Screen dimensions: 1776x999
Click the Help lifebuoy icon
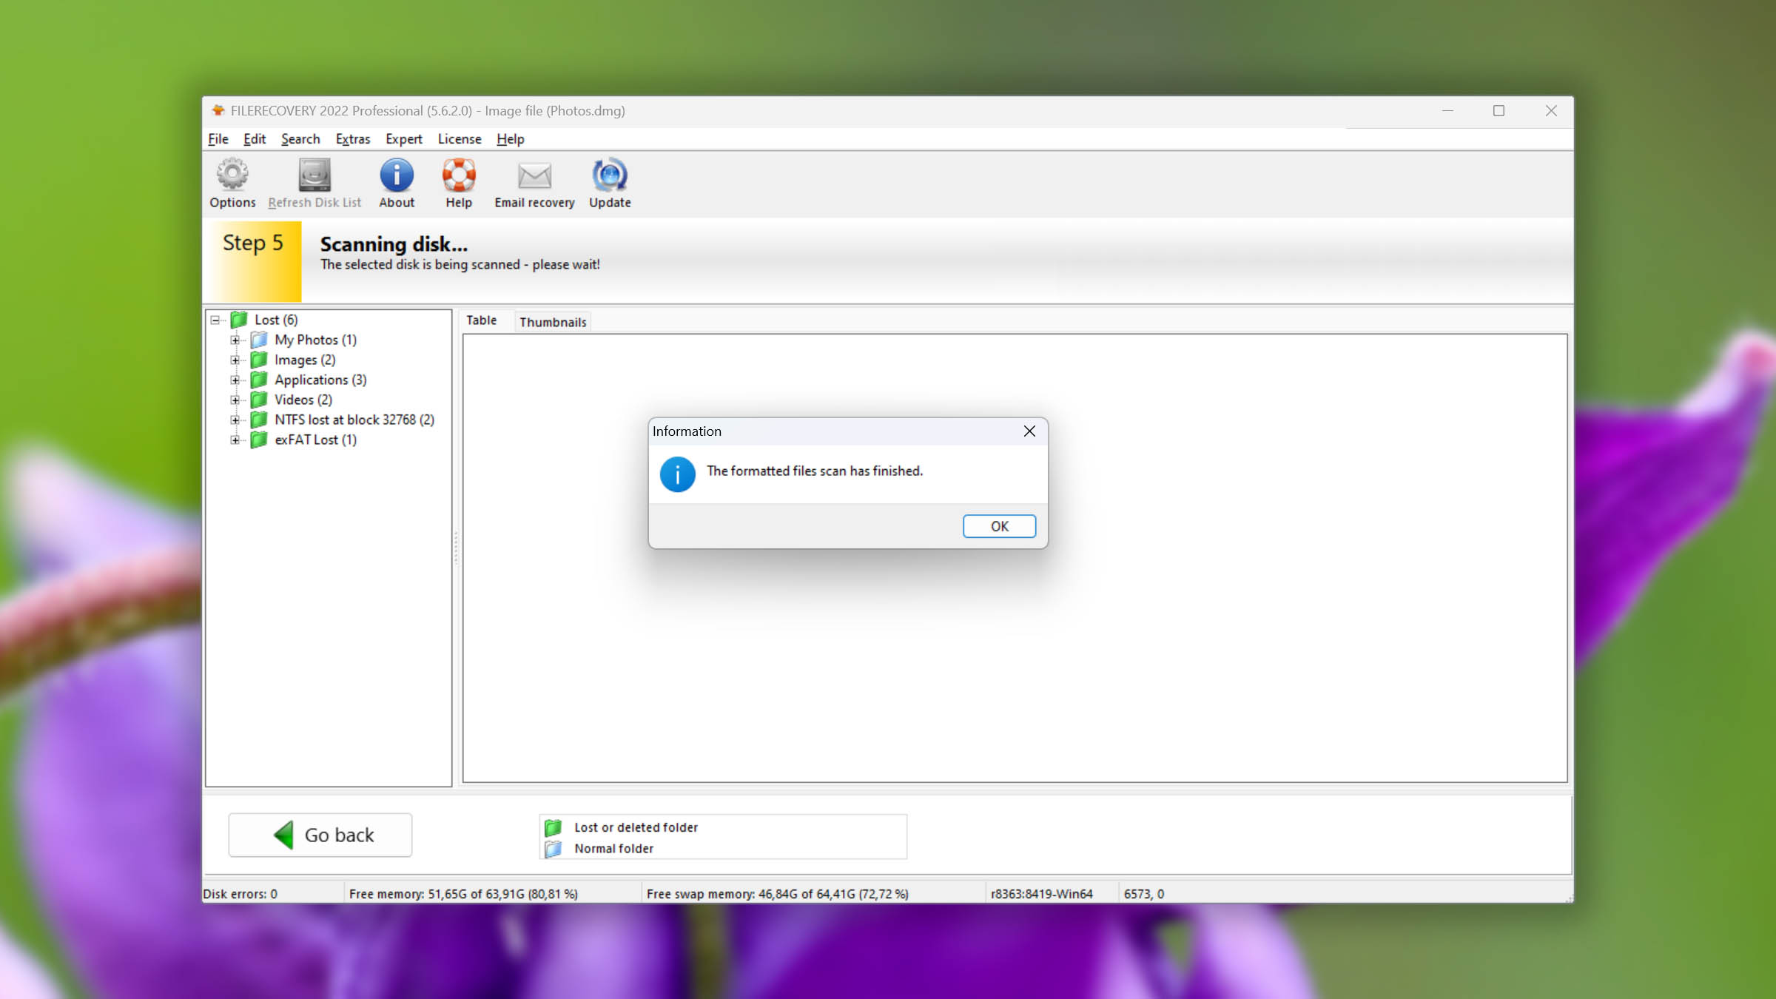tap(459, 175)
